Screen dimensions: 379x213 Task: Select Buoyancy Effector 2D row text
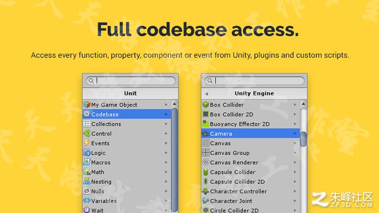[240, 124]
